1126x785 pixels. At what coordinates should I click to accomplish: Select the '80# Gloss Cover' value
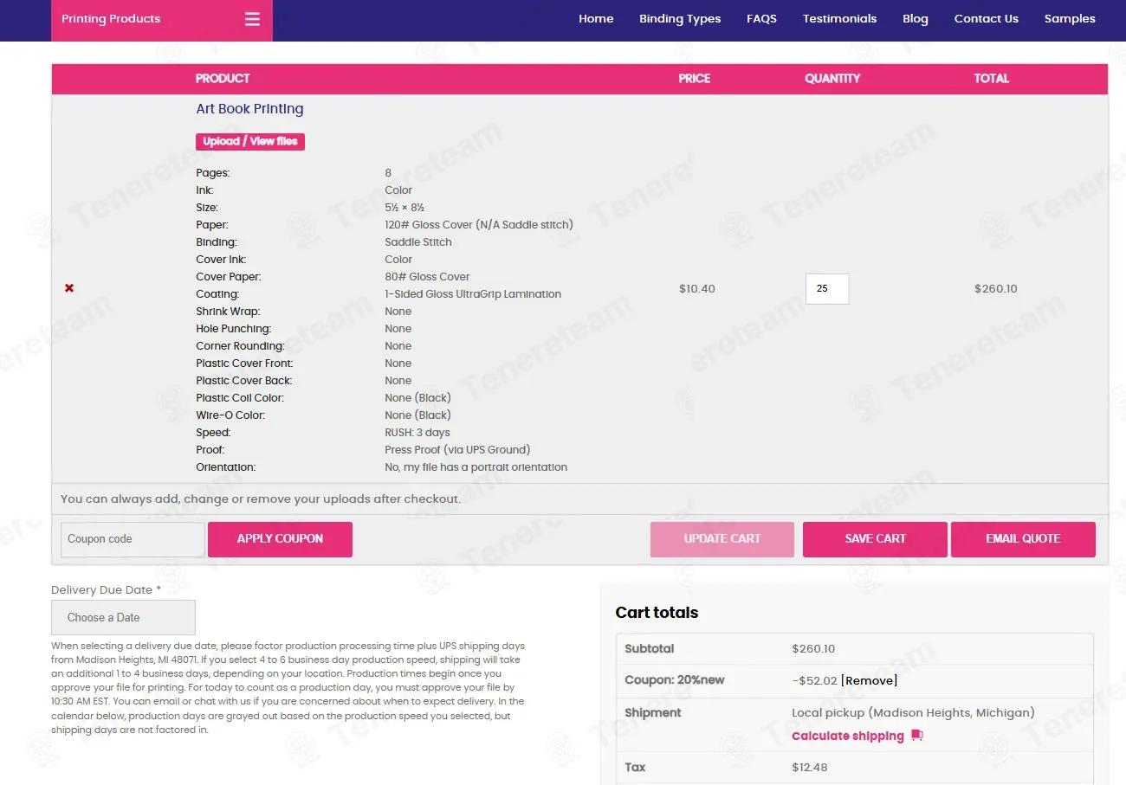[427, 277]
